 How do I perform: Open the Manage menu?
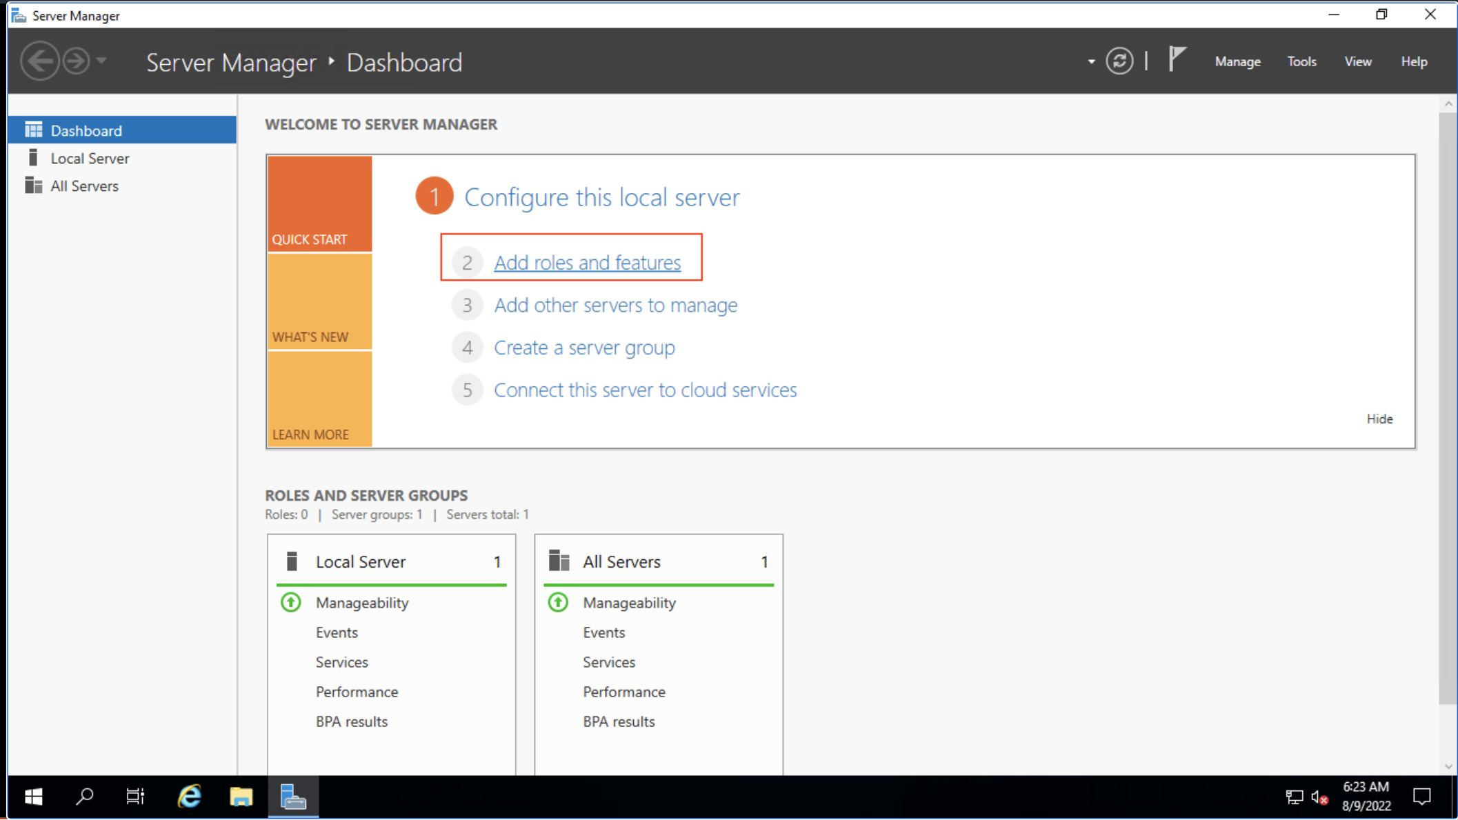[x=1237, y=62]
